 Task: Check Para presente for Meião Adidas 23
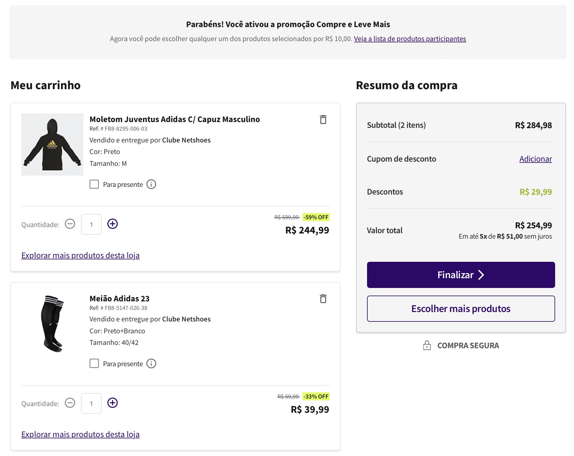(x=94, y=363)
